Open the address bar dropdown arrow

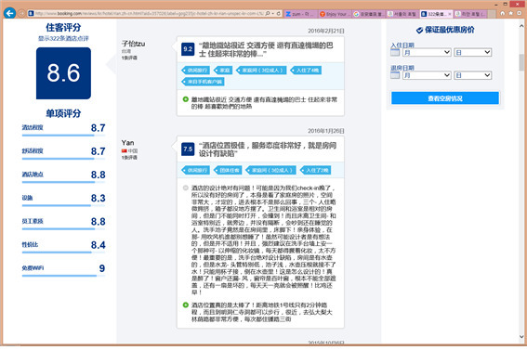[272, 13]
